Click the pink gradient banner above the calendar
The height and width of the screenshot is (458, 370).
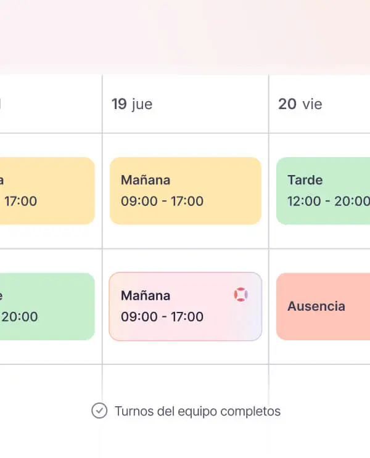[185, 34]
